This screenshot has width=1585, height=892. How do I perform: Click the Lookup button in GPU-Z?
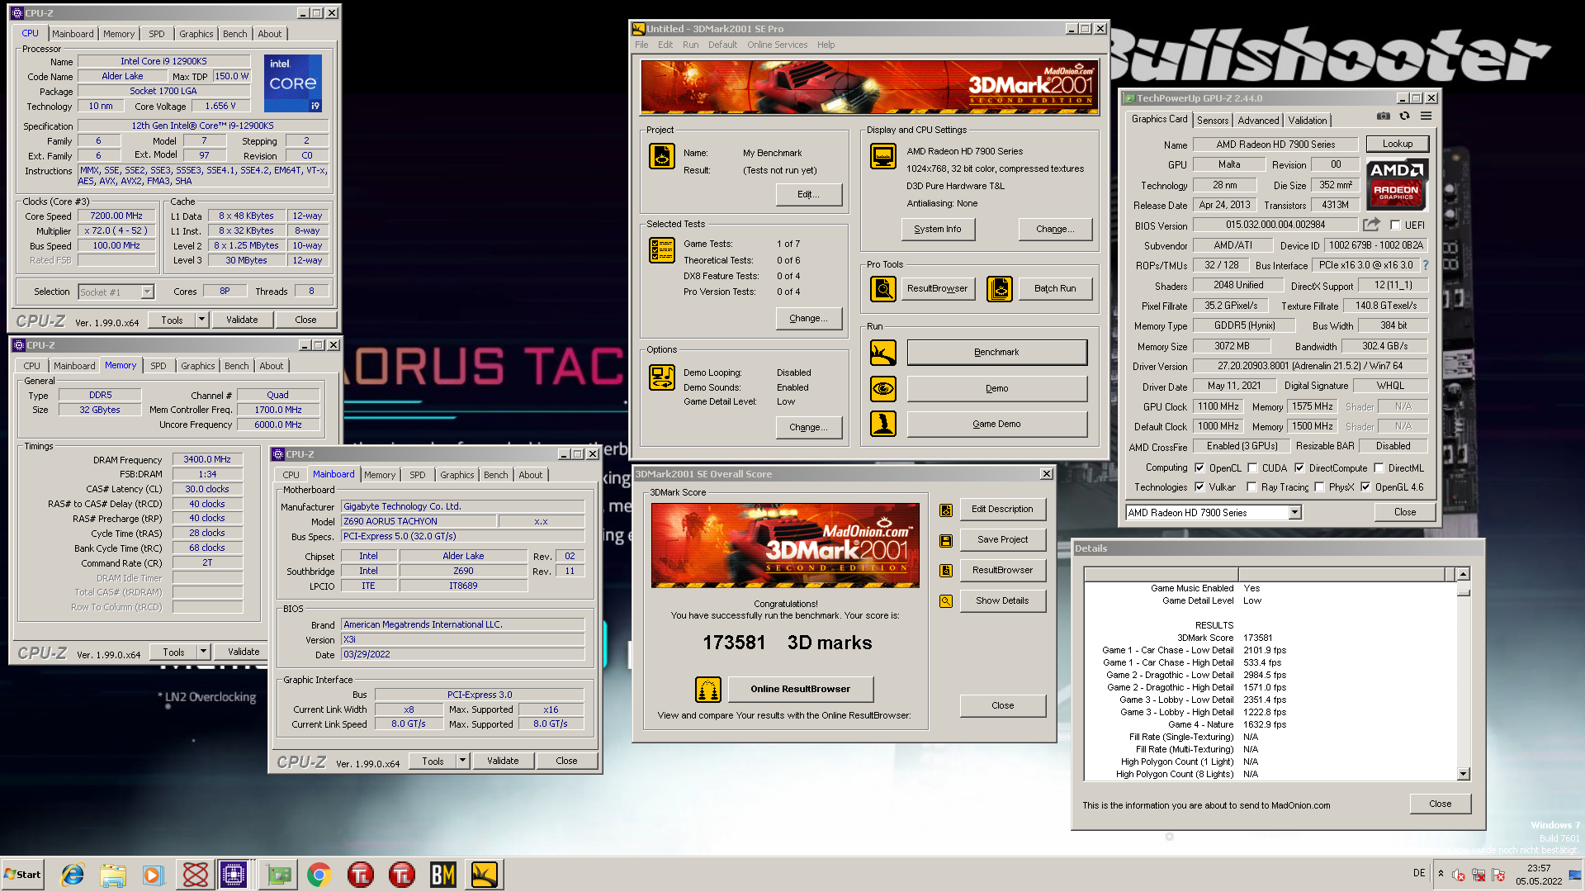pos(1397,144)
